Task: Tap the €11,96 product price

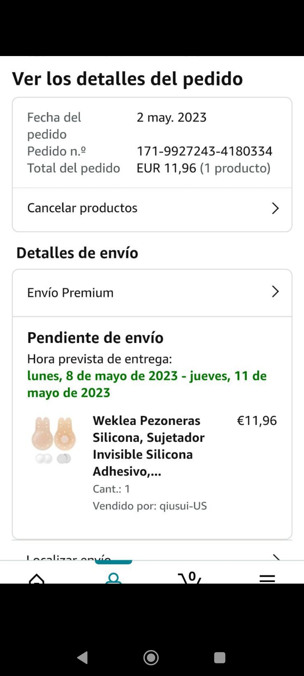Action: point(257,421)
